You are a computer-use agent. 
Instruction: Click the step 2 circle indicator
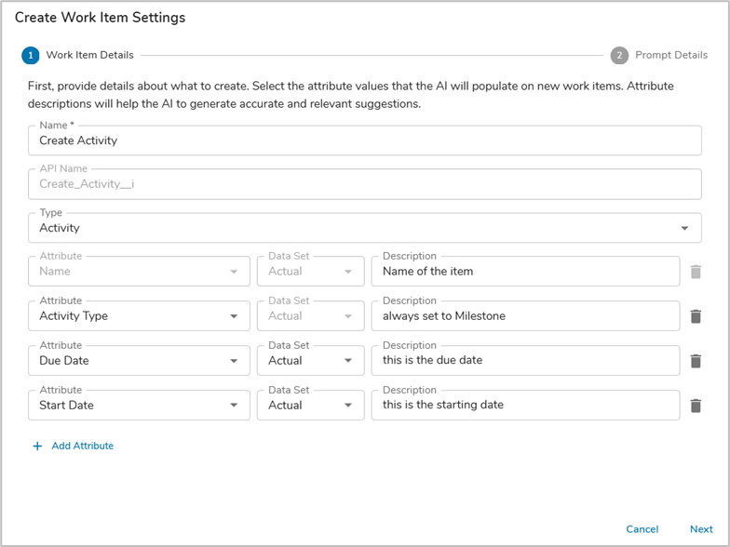pyautogui.click(x=619, y=55)
